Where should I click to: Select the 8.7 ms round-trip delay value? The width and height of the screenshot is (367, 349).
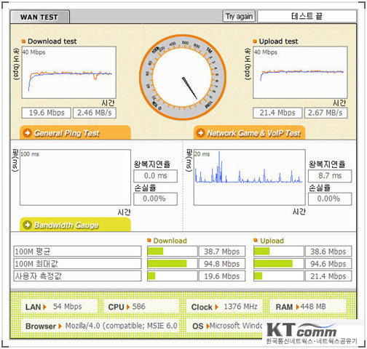[x=330, y=176]
